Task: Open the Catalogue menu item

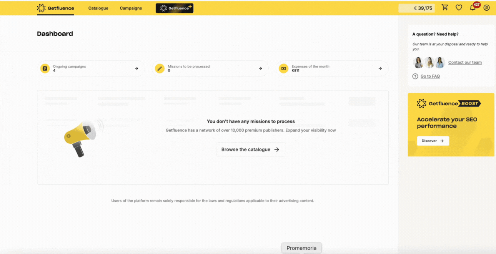Action: (98, 8)
